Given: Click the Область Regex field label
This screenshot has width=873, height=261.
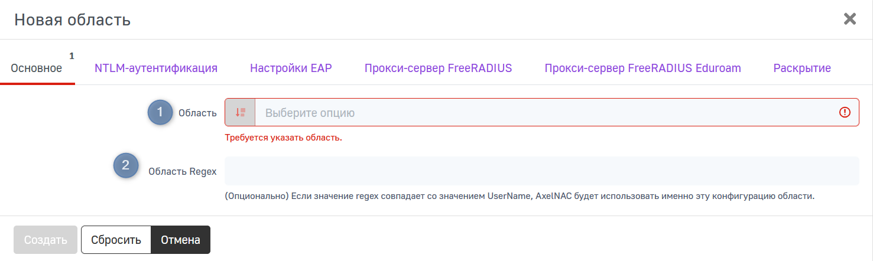Looking at the screenshot, I should [182, 172].
